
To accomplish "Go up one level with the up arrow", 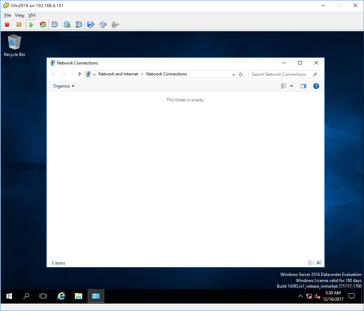I will click(x=80, y=74).
